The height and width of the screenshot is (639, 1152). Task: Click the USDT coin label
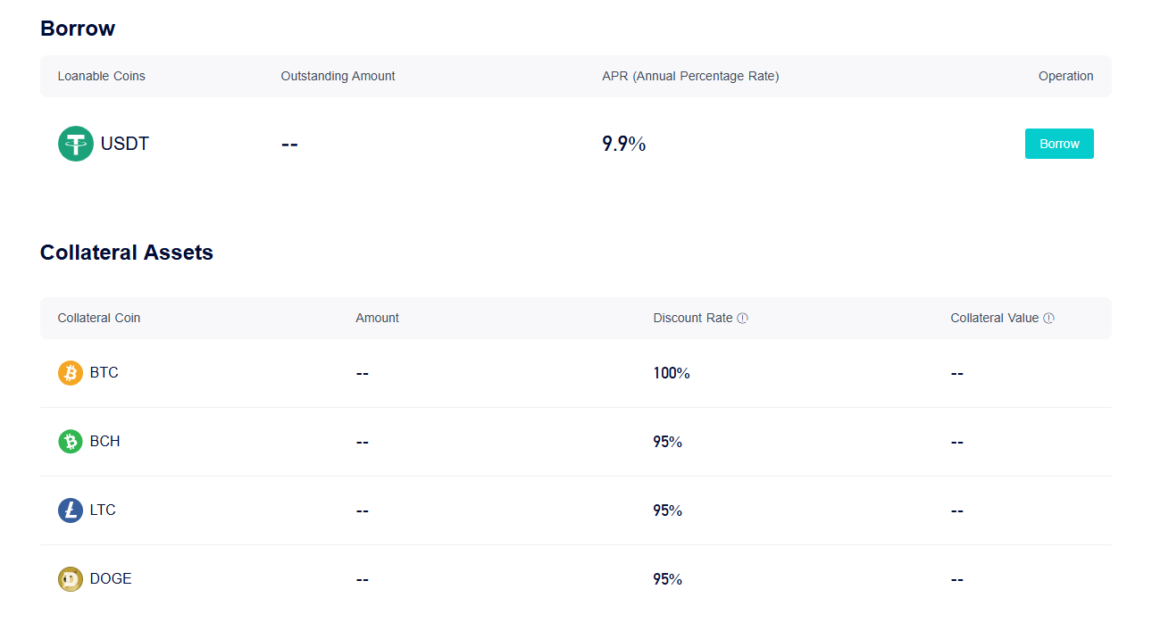tap(125, 144)
